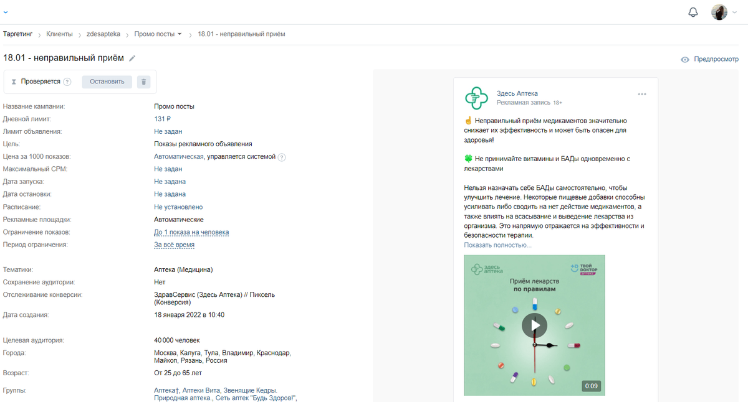Viewport: 748px width, 402px height.
Task: Configure the Не установлено schedule
Action: [x=178, y=207]
